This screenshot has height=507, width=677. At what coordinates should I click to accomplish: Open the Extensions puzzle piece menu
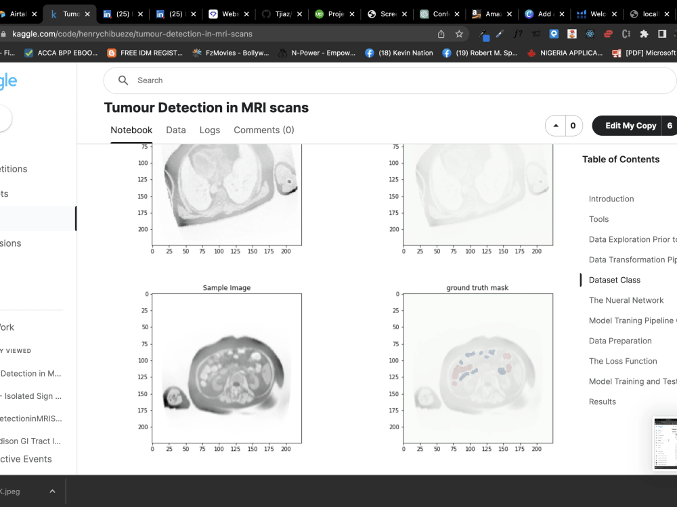click(645, 34)
